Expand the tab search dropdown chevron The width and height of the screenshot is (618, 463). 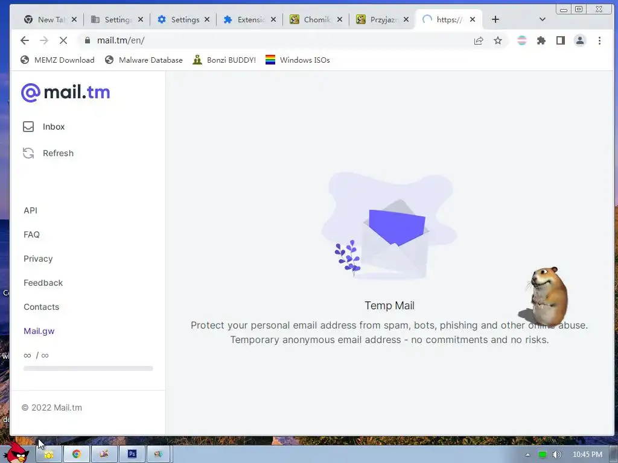click(543, 20)
